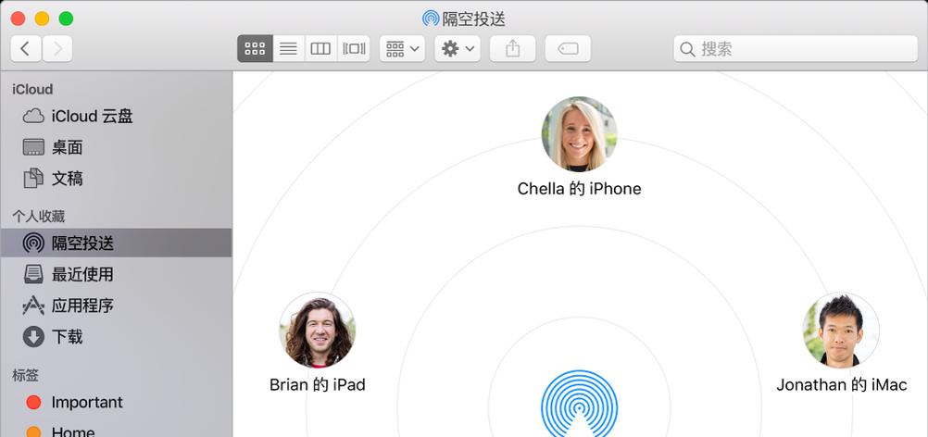Screen dimensions: 928x437
Task: Click Brian's iPad avatar
Action: coord(318,330)
